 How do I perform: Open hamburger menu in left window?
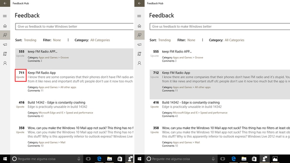pyautogui.click(x=5, y=16)
